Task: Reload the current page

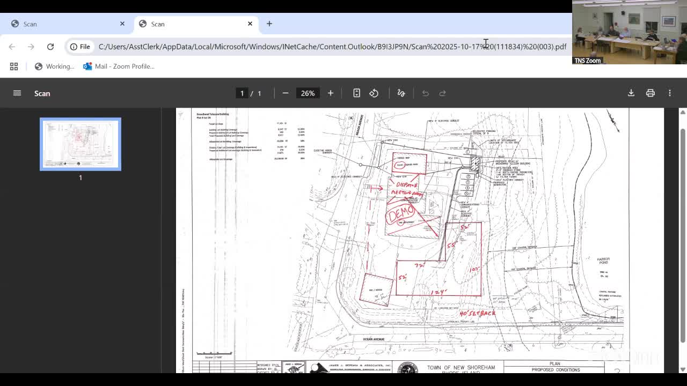Action: point(50,47)
